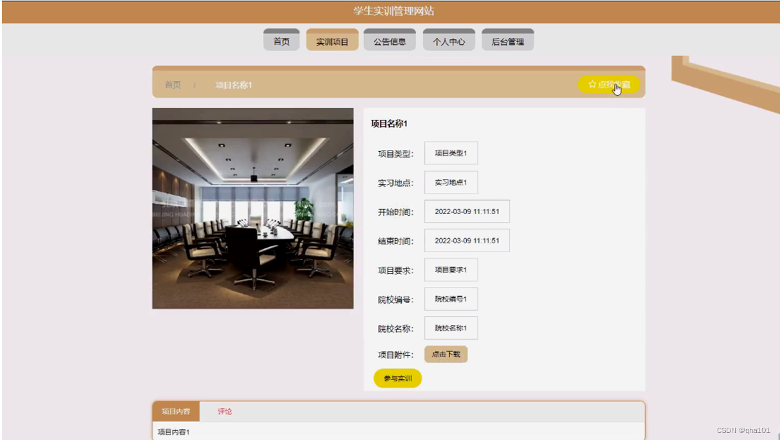Switch to the 项目内容 tab
The height and width of the screenshot is (440, 780).
[x=176, y=412]
